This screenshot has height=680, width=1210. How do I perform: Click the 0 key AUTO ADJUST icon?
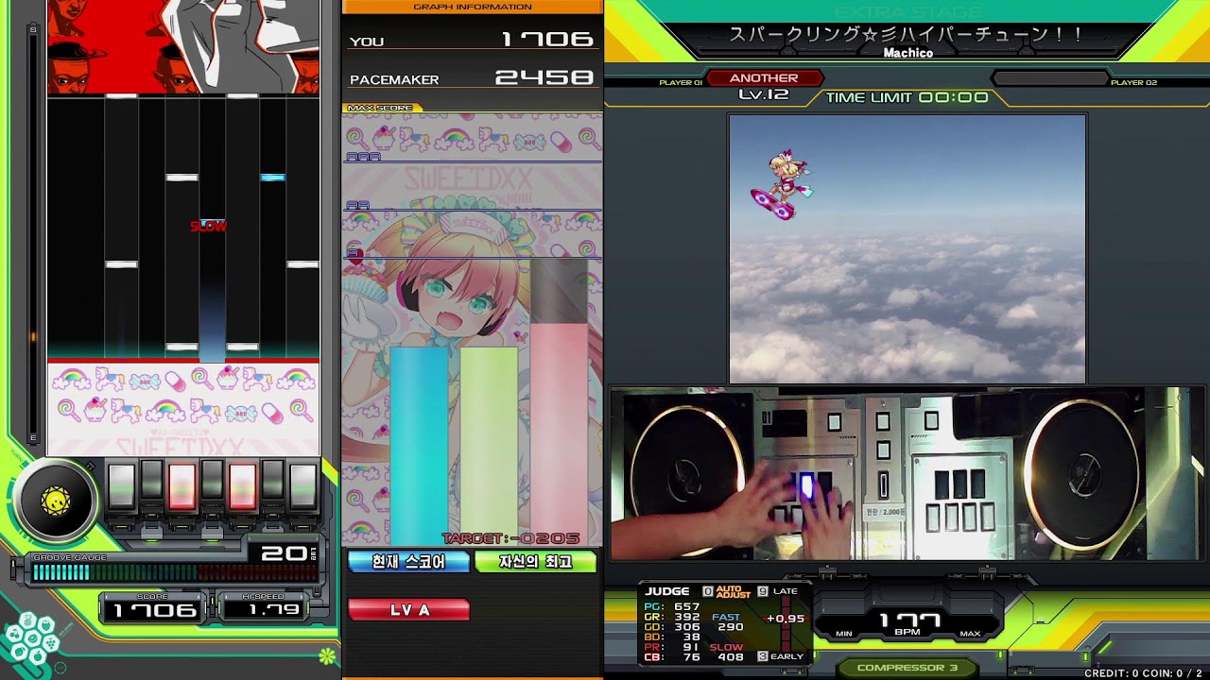tap(708, 591)
